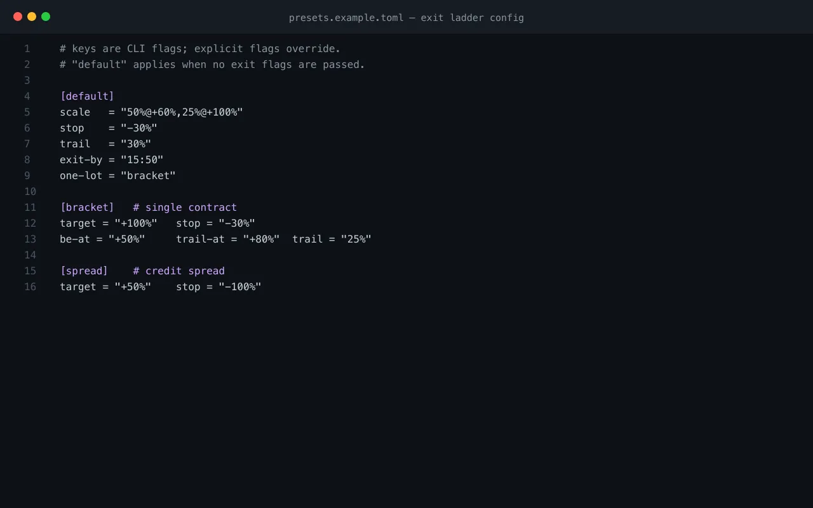Screen dimensions: 813x508
Task: Click the '# single contract' comment
Action: pyautogui.click(x=185, y=208)
